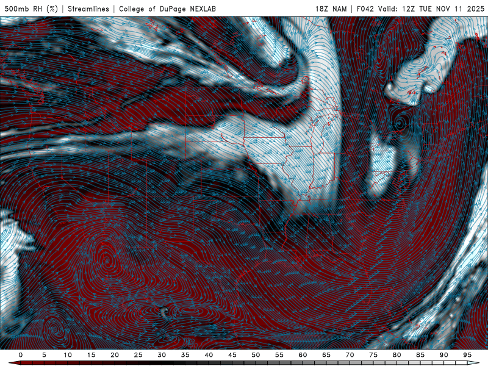Click the legend value "25"
488x366 pixels.
point(138,355)
